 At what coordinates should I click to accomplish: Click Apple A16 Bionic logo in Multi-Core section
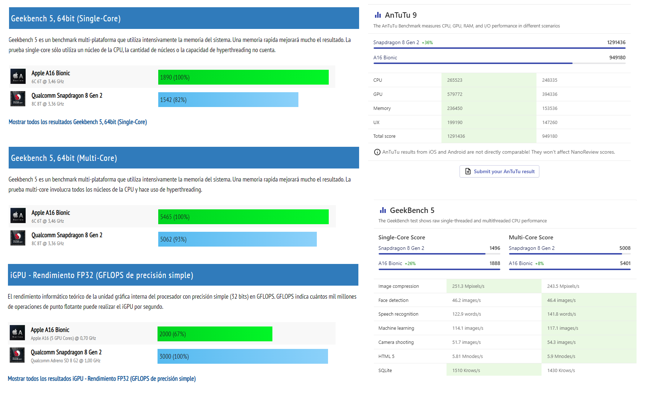[18, 216]
